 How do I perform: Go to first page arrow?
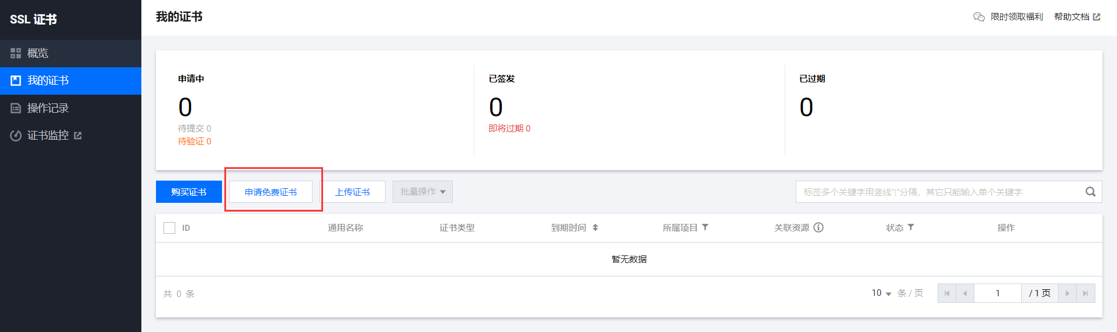[947, 293]
